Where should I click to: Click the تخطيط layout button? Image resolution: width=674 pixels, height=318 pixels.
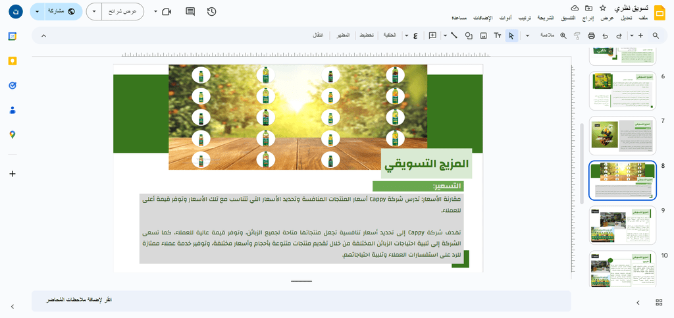[367, 36]
